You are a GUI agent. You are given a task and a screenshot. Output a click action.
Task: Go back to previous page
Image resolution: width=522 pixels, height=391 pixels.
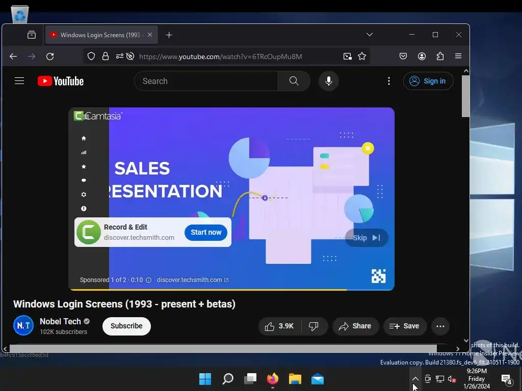pyautogui.click(x=13, y=57)
